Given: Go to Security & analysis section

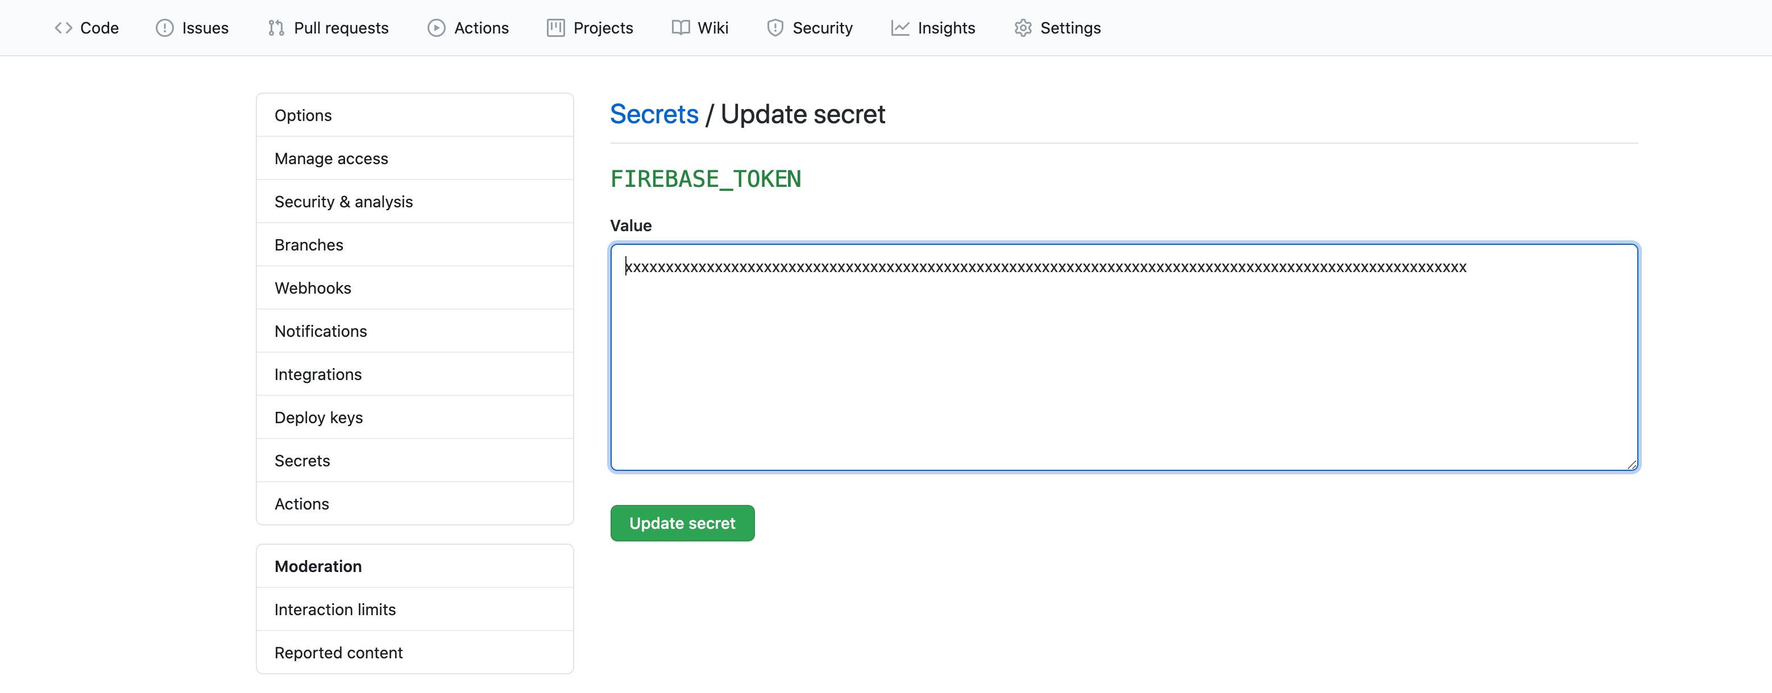Looking at the screenshot, I should 343,202.
